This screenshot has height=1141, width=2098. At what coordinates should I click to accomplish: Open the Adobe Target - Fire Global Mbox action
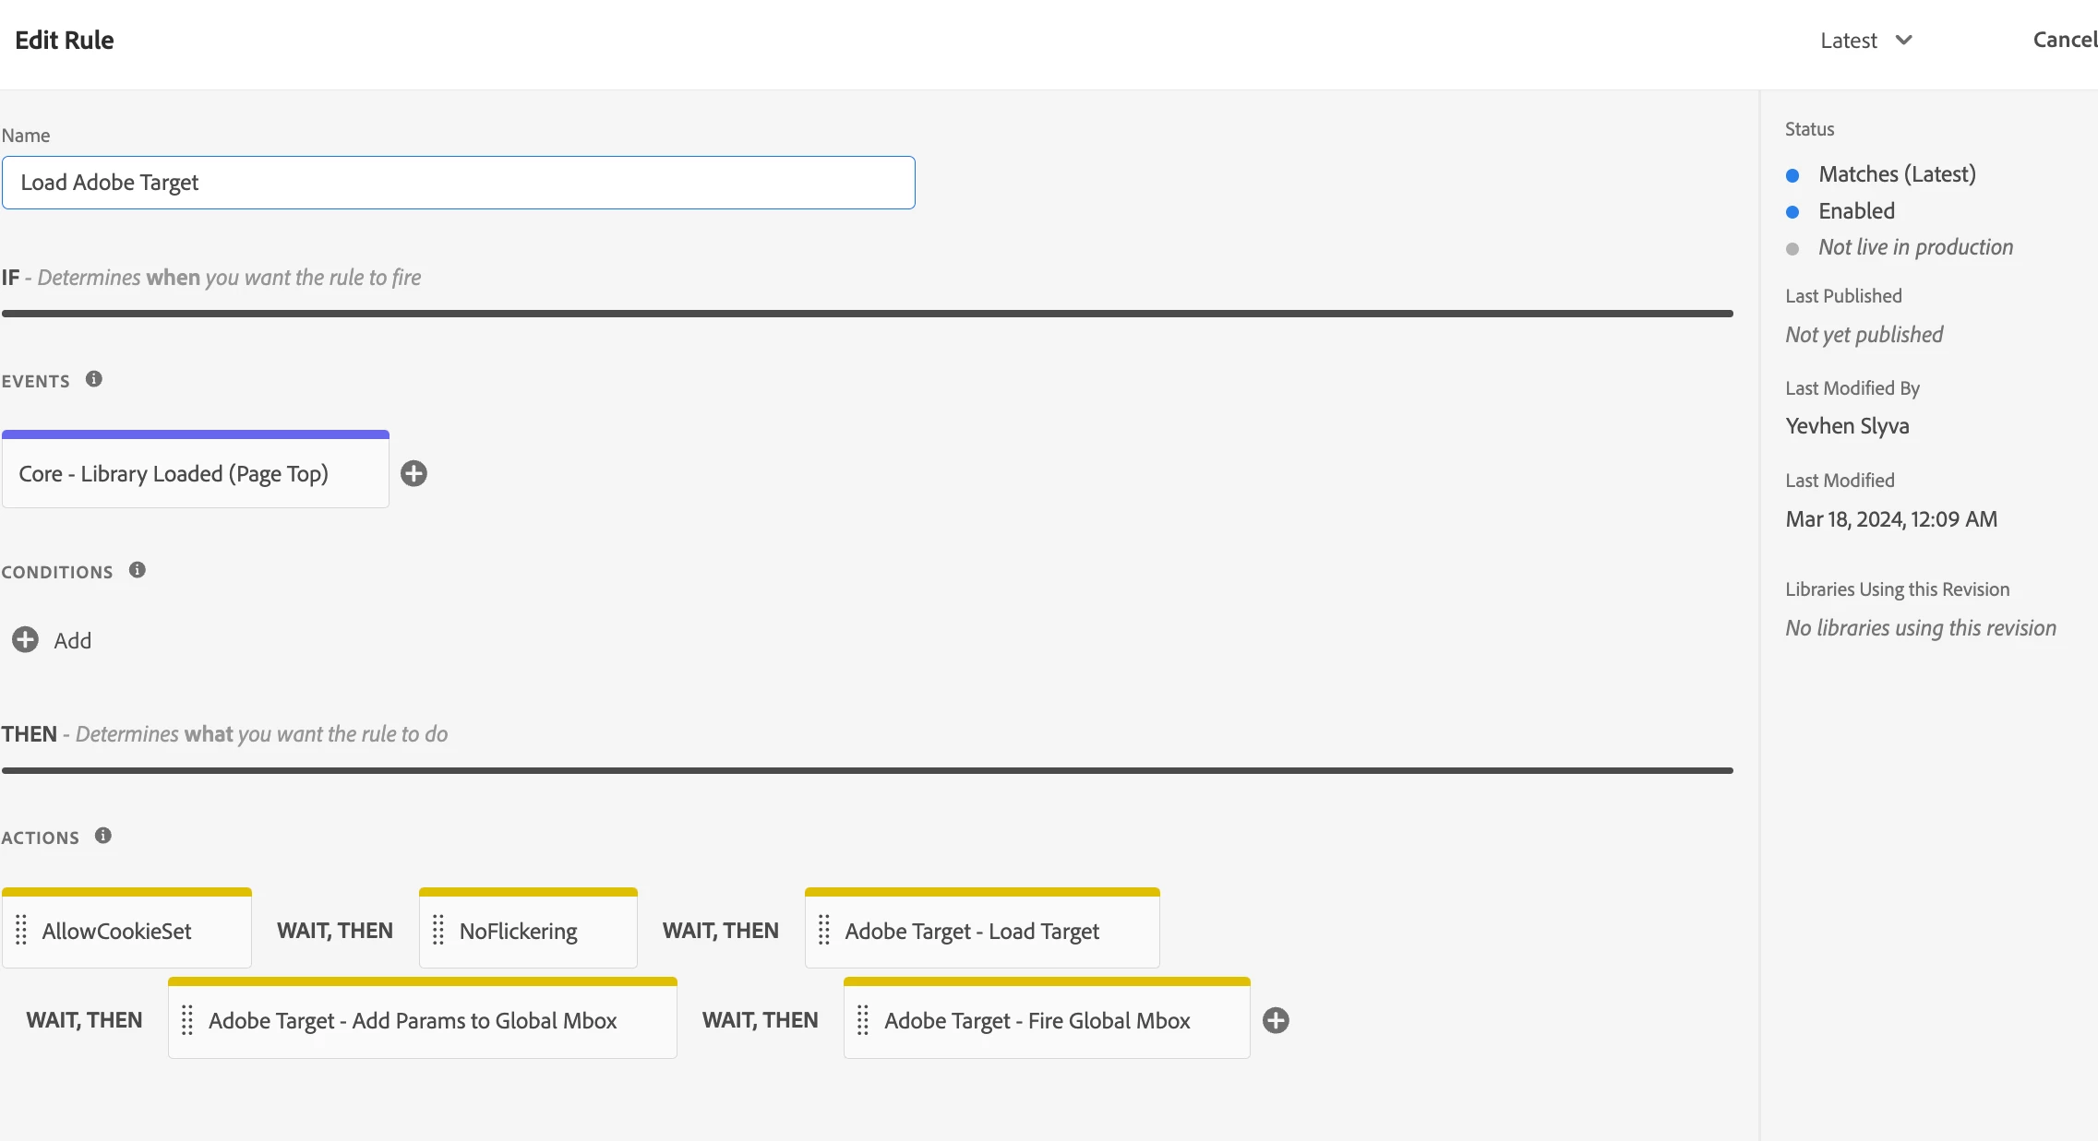coord(1037,1021)
